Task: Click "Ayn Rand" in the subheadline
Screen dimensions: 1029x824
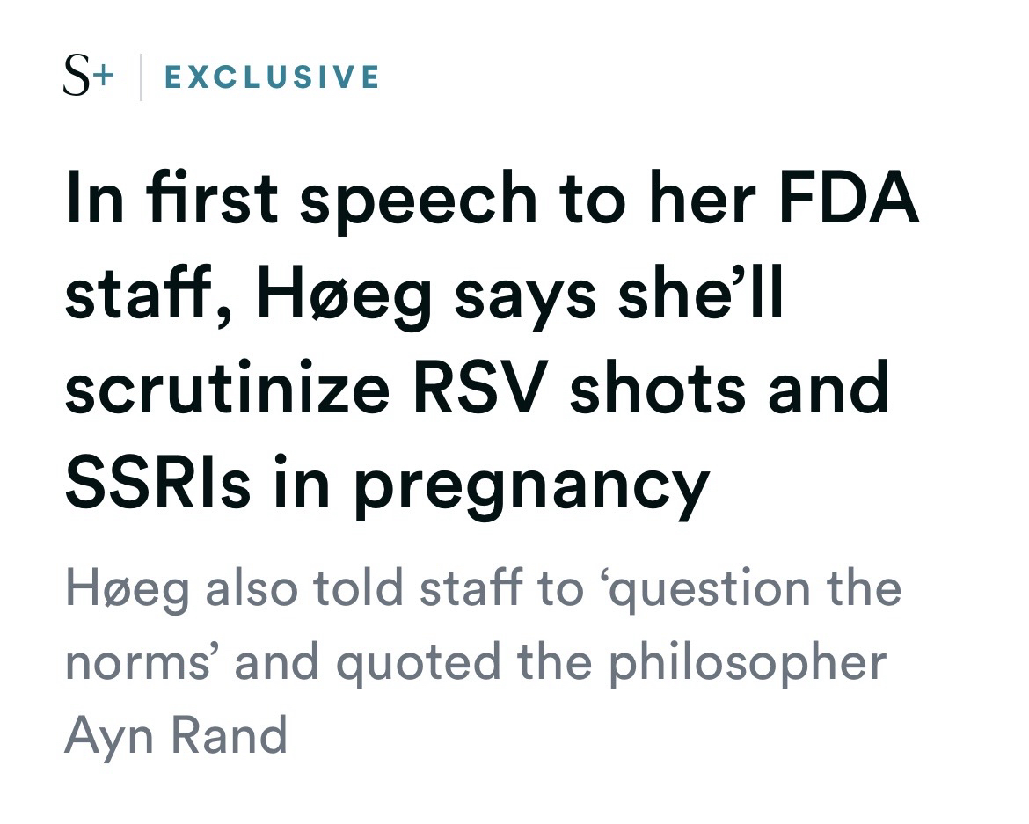Action: (x=176, y=735)
